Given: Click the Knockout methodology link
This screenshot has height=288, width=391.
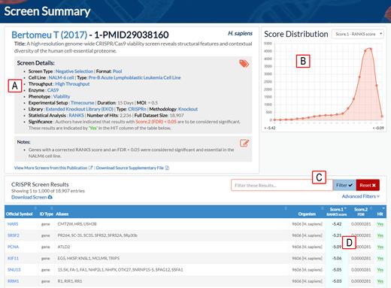Looking at the screenshot, I should click(x=188, y=109).
